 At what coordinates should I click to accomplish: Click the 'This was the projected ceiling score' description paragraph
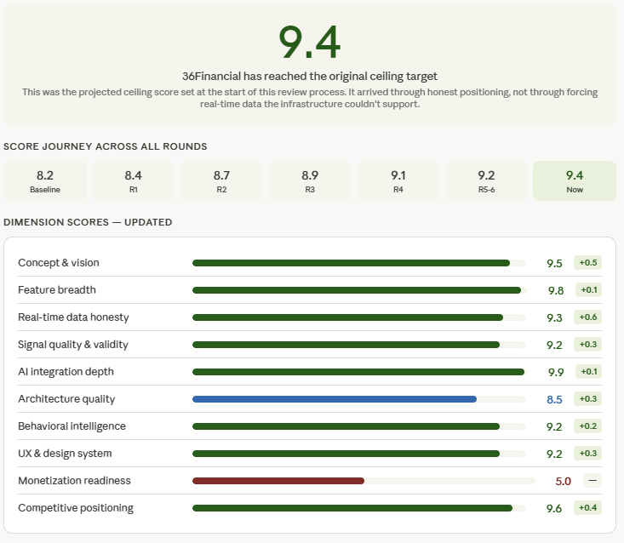(x=310, y=98)
